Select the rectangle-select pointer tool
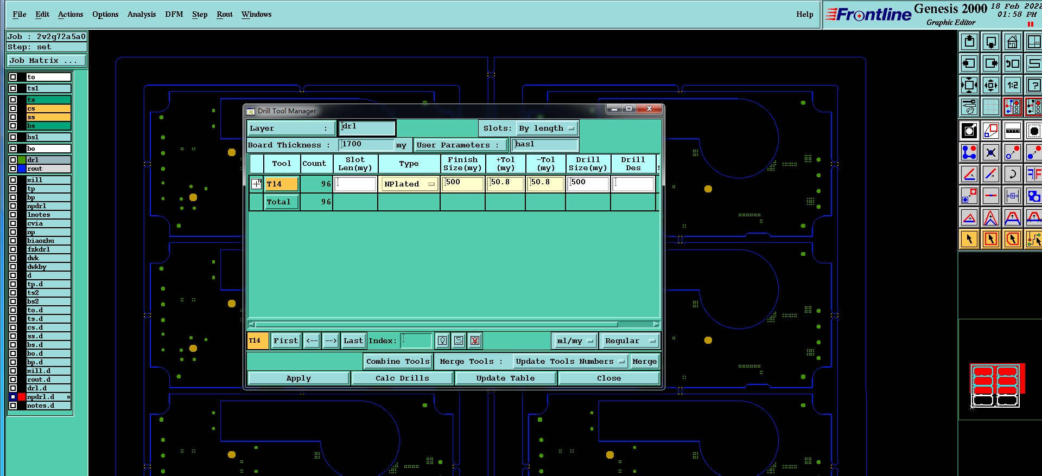 click(991, 239)
